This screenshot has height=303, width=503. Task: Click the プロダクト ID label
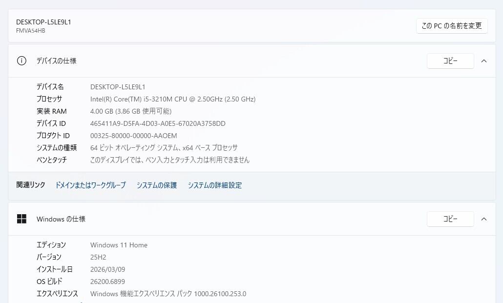tap(53, 136)
